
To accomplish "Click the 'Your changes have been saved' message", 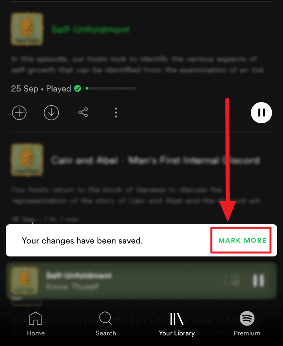I will click(82, 240).
